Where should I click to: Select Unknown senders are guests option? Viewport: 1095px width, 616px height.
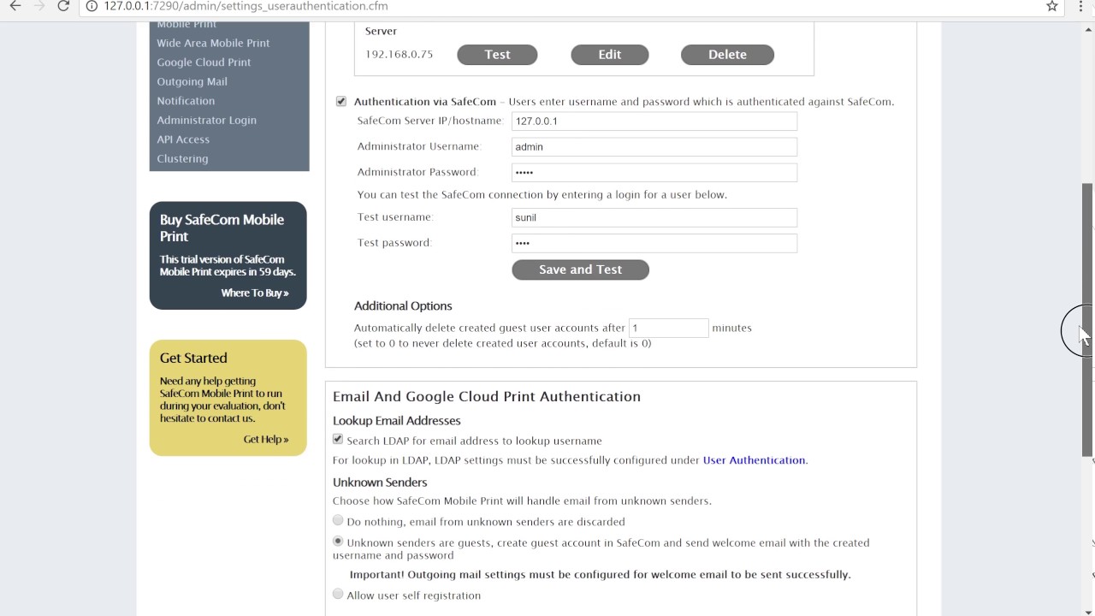click(338, 542)
